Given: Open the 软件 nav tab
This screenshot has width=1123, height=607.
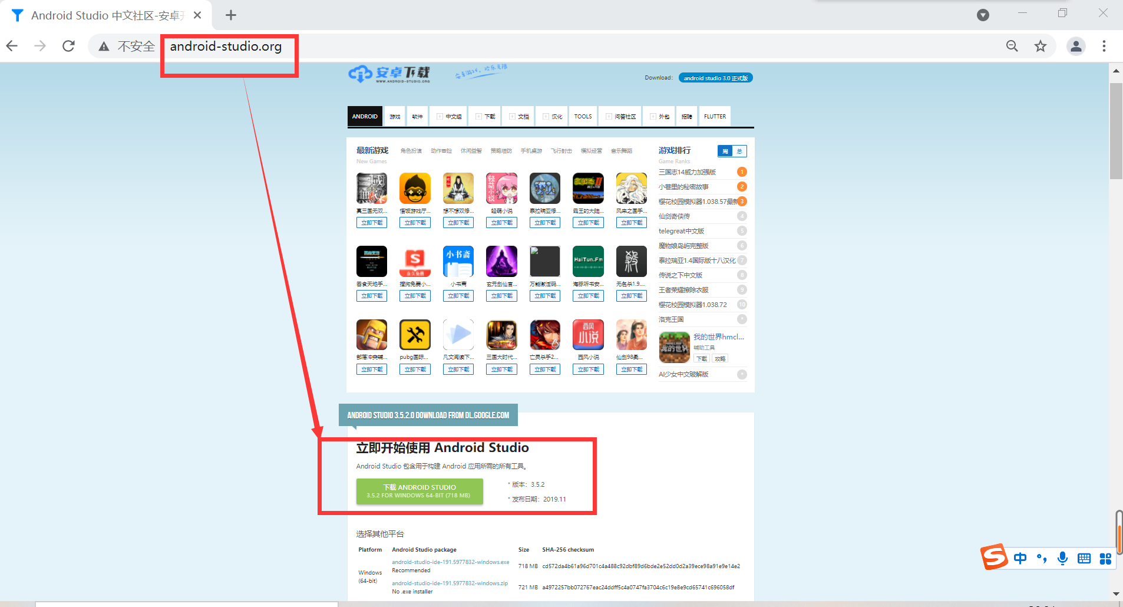Looking at the screenshot, I should coord(417,117).
